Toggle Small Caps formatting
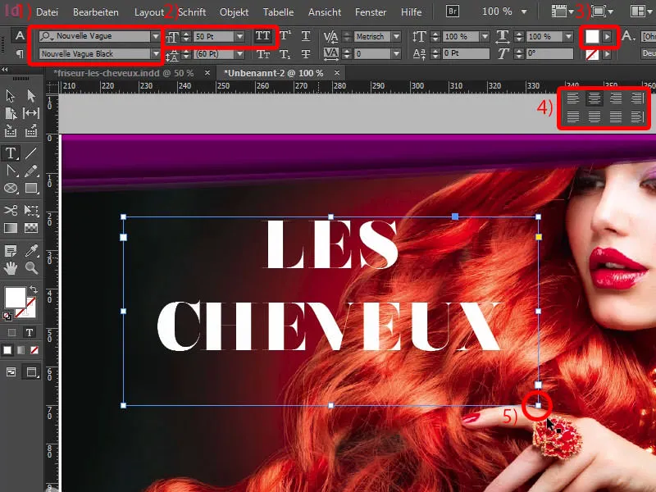Image resolution: width=656 pixels, height=492 pixels. 263,54
